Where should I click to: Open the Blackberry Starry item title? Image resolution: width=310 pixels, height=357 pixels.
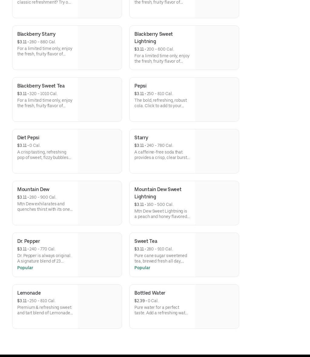(36, 34)
